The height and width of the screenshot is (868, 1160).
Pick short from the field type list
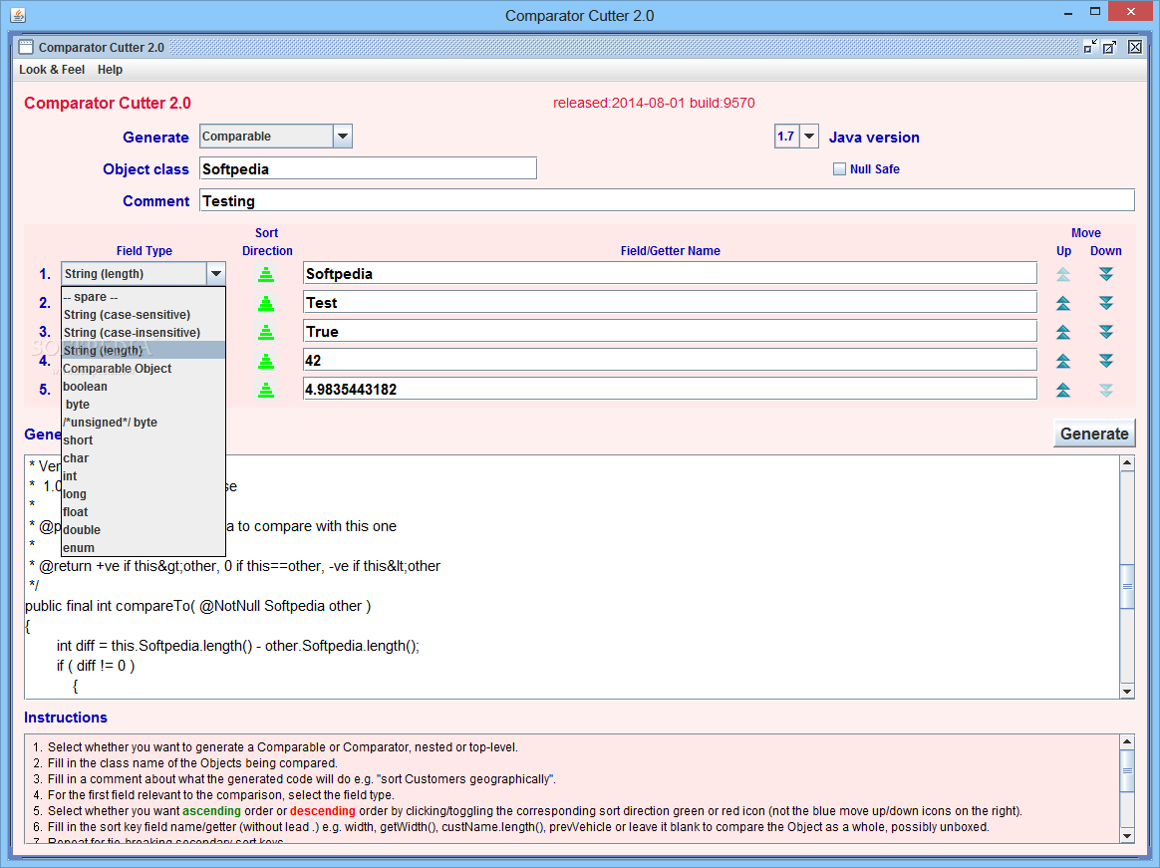(x=144, y=440)
